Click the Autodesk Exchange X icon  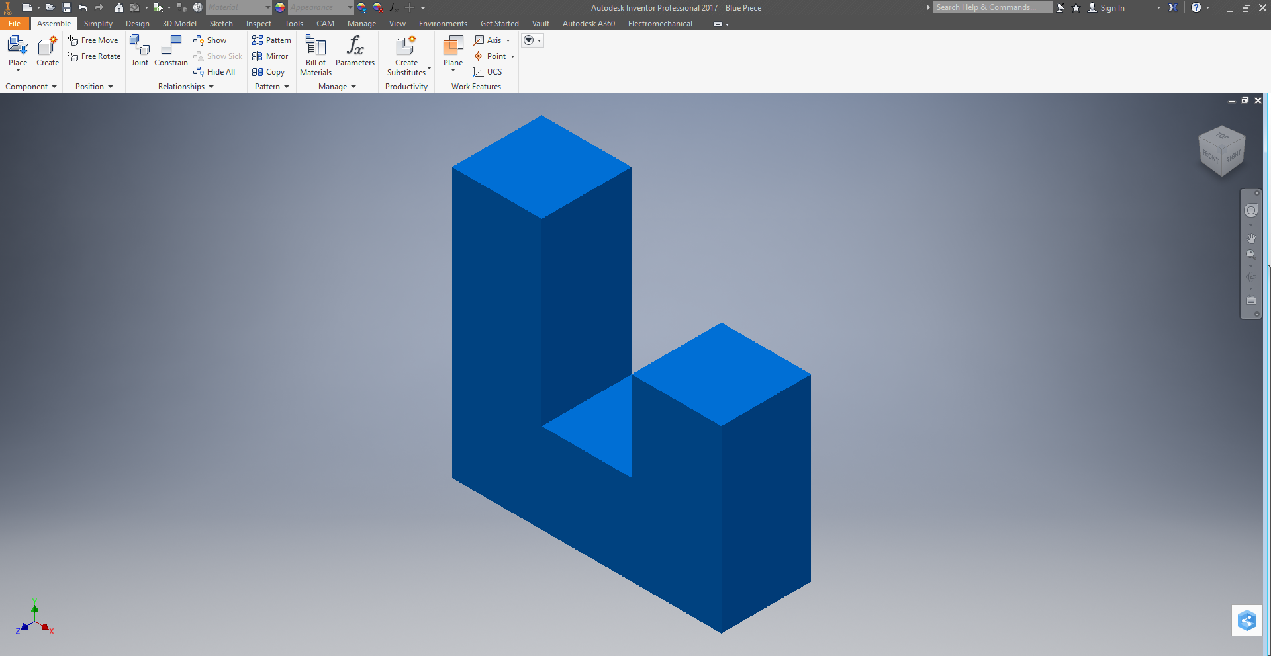[1173, 7]
